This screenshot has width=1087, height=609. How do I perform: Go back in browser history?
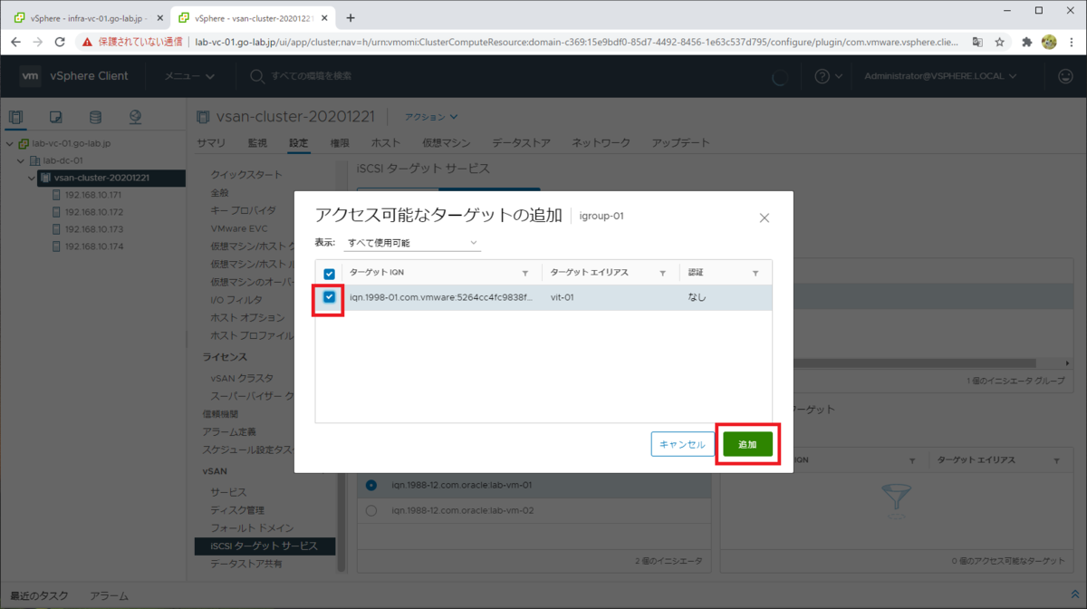(x=15, y=42)
